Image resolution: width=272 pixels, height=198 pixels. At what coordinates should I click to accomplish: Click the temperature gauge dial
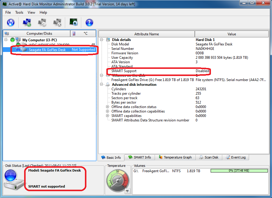click(x=118, y=181)
